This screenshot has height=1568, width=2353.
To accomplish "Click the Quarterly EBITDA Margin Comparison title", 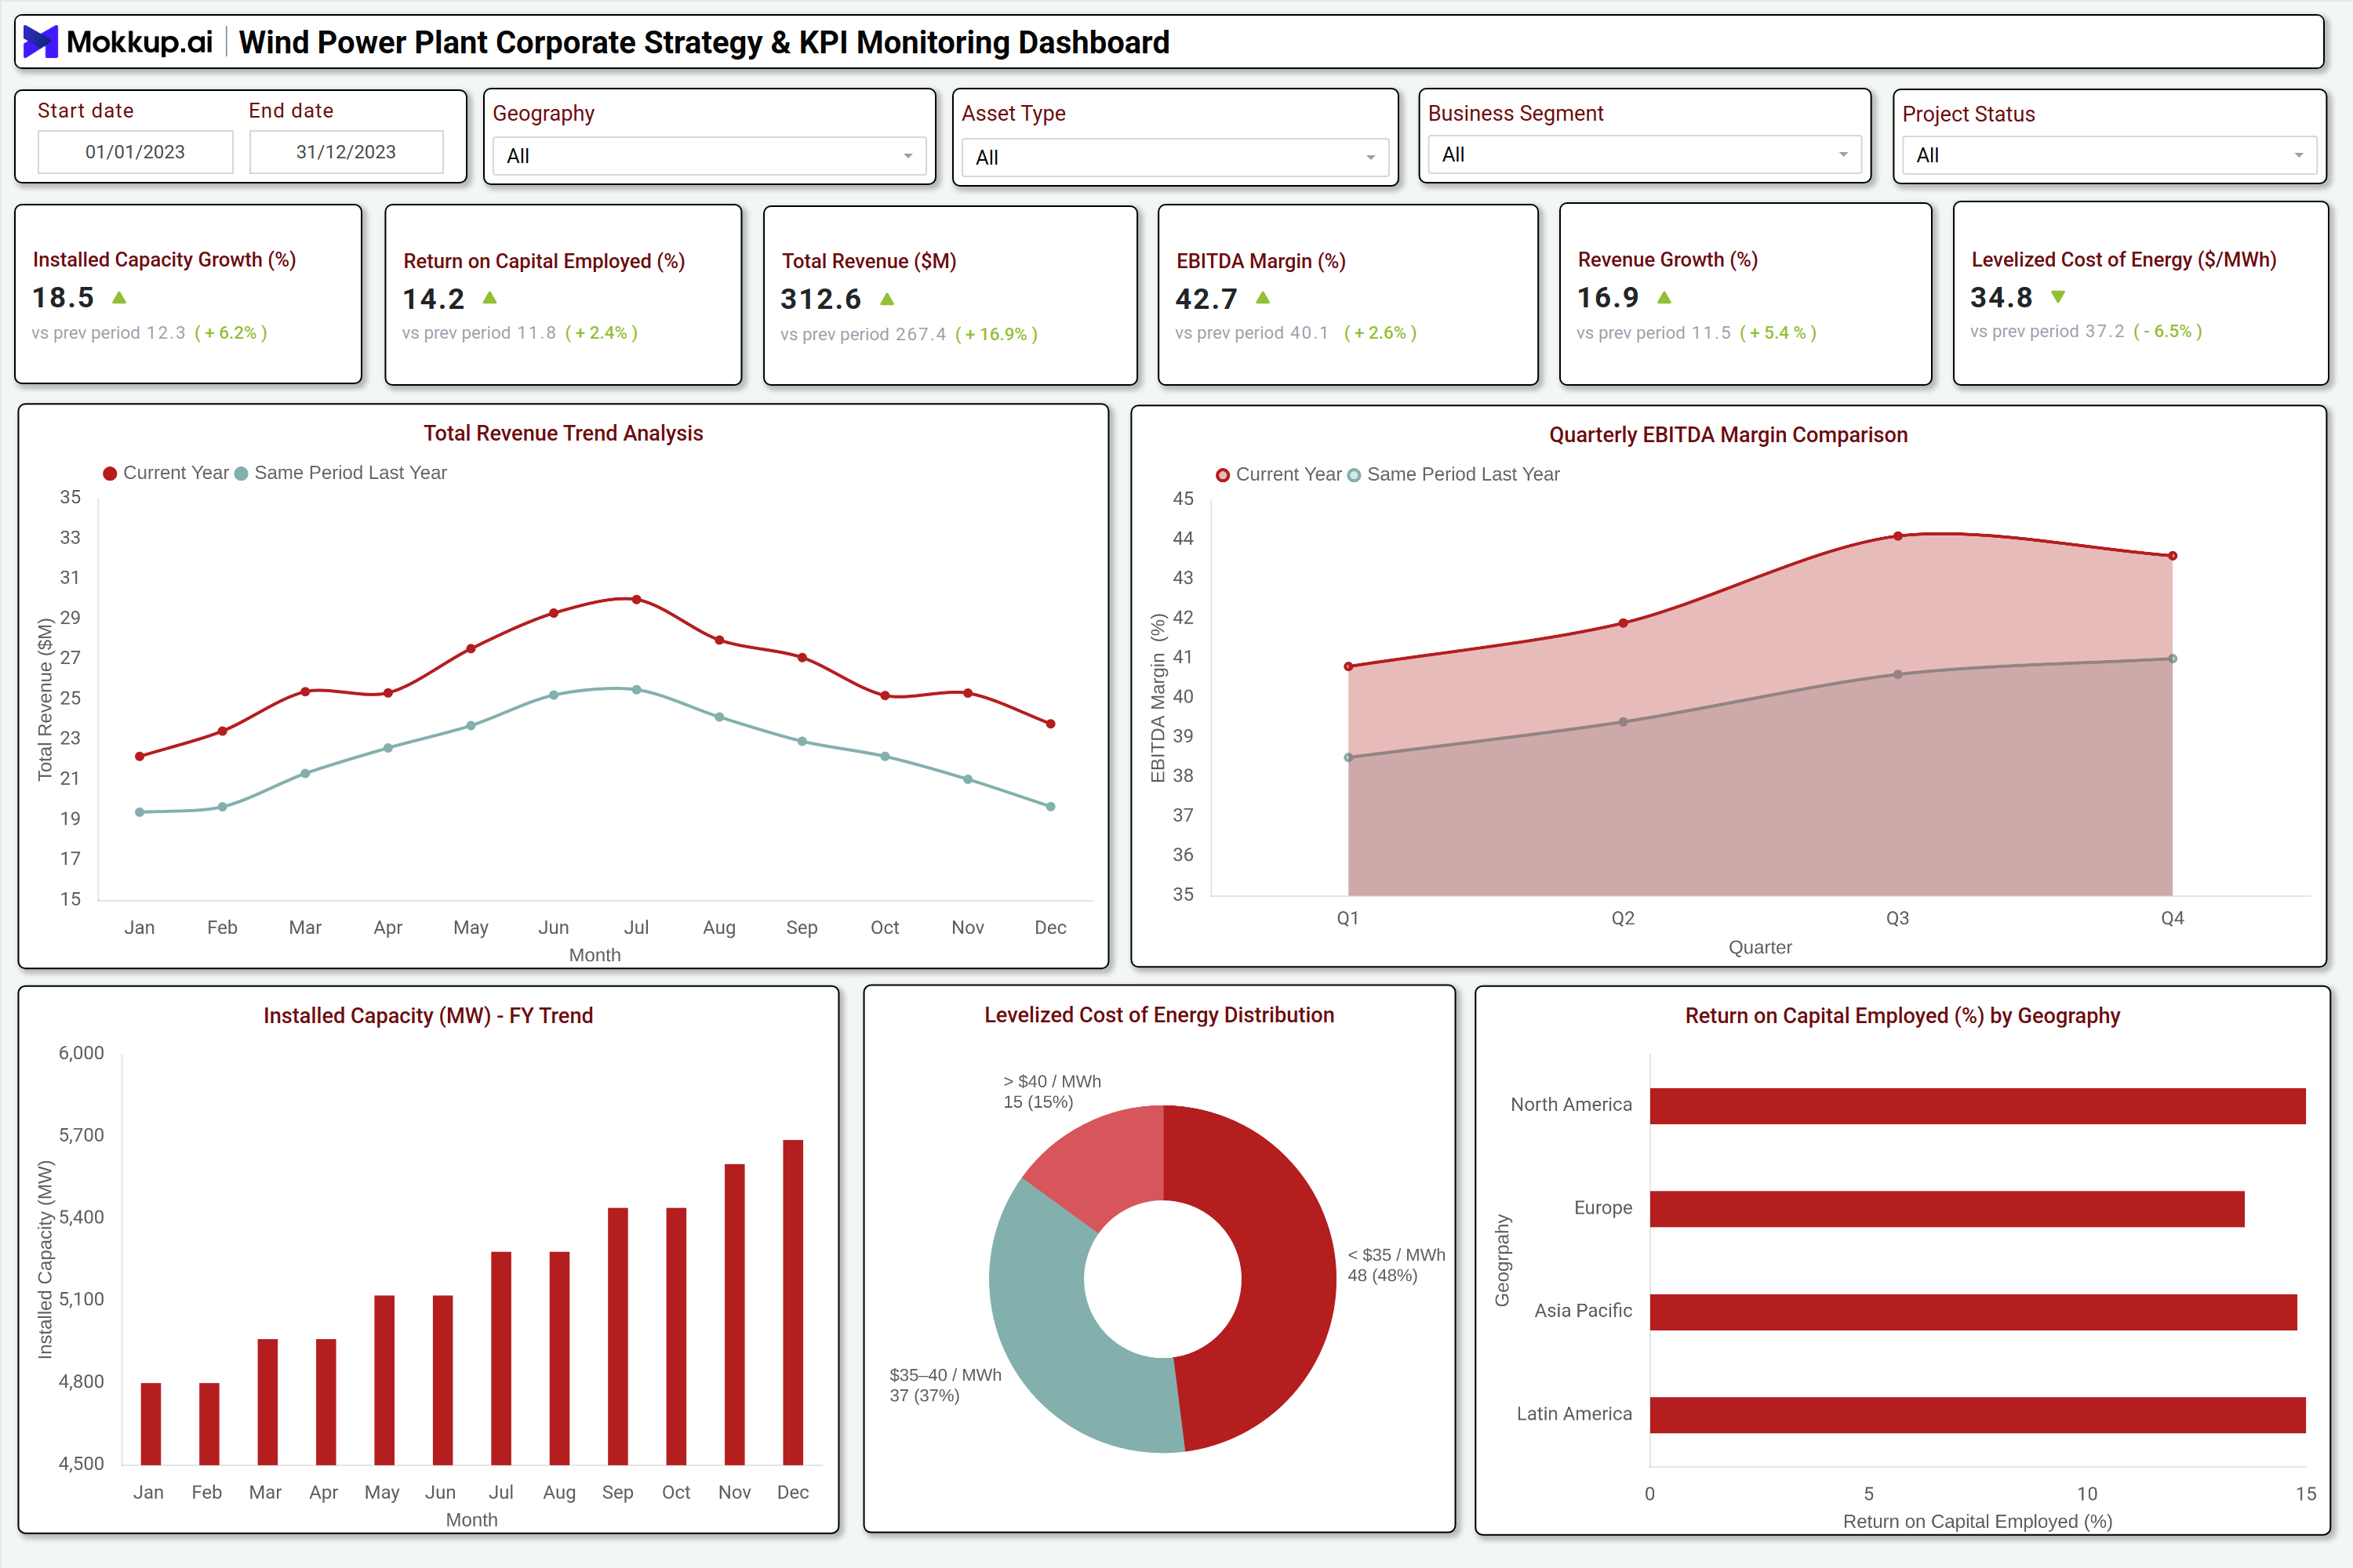I will click(1728, 435).
